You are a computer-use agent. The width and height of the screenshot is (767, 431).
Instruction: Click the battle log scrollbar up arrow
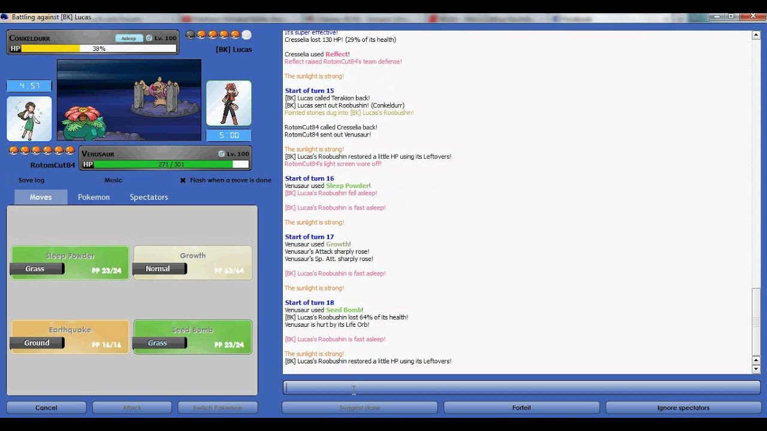[756, 35]
